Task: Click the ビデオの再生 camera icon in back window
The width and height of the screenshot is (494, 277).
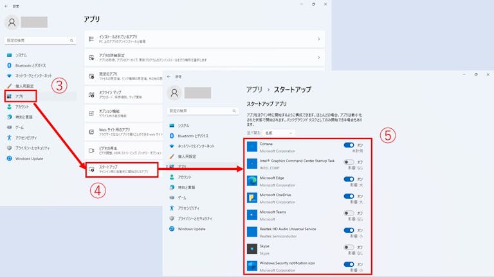Action: point(91,151)
